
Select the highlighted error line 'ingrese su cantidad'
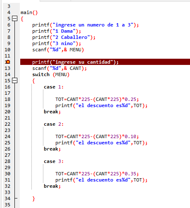(105, 62)
